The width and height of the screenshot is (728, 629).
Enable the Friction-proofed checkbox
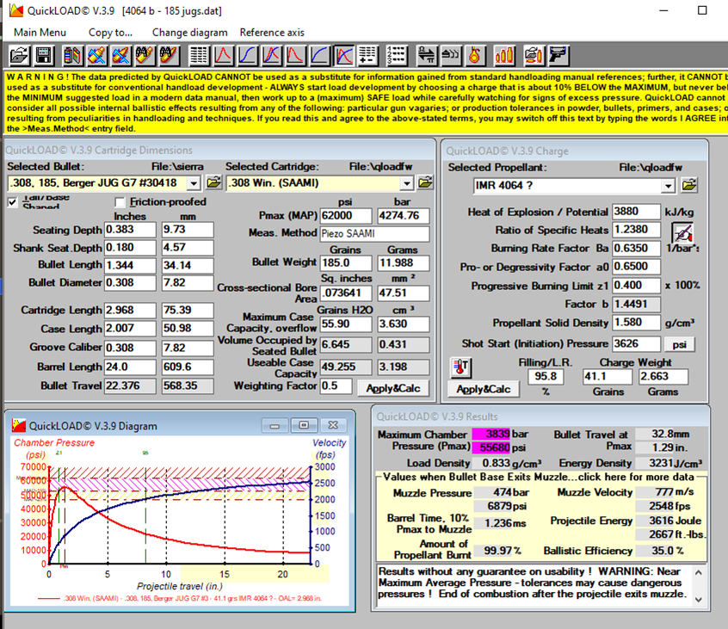tap(120, 202)
